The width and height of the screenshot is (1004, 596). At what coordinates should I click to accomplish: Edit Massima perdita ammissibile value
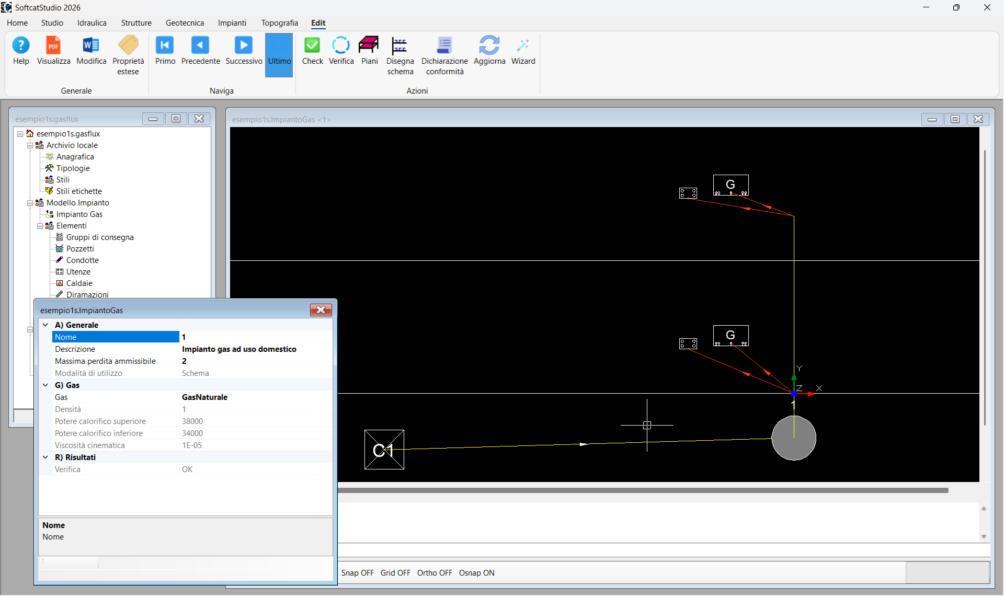[256, 361]
